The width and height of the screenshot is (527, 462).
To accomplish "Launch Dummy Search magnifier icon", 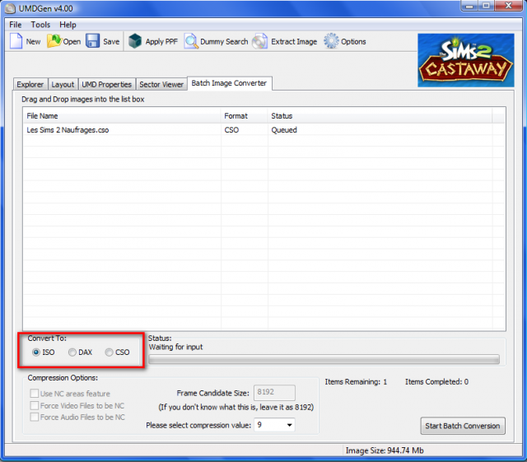I will click(191, 41).
